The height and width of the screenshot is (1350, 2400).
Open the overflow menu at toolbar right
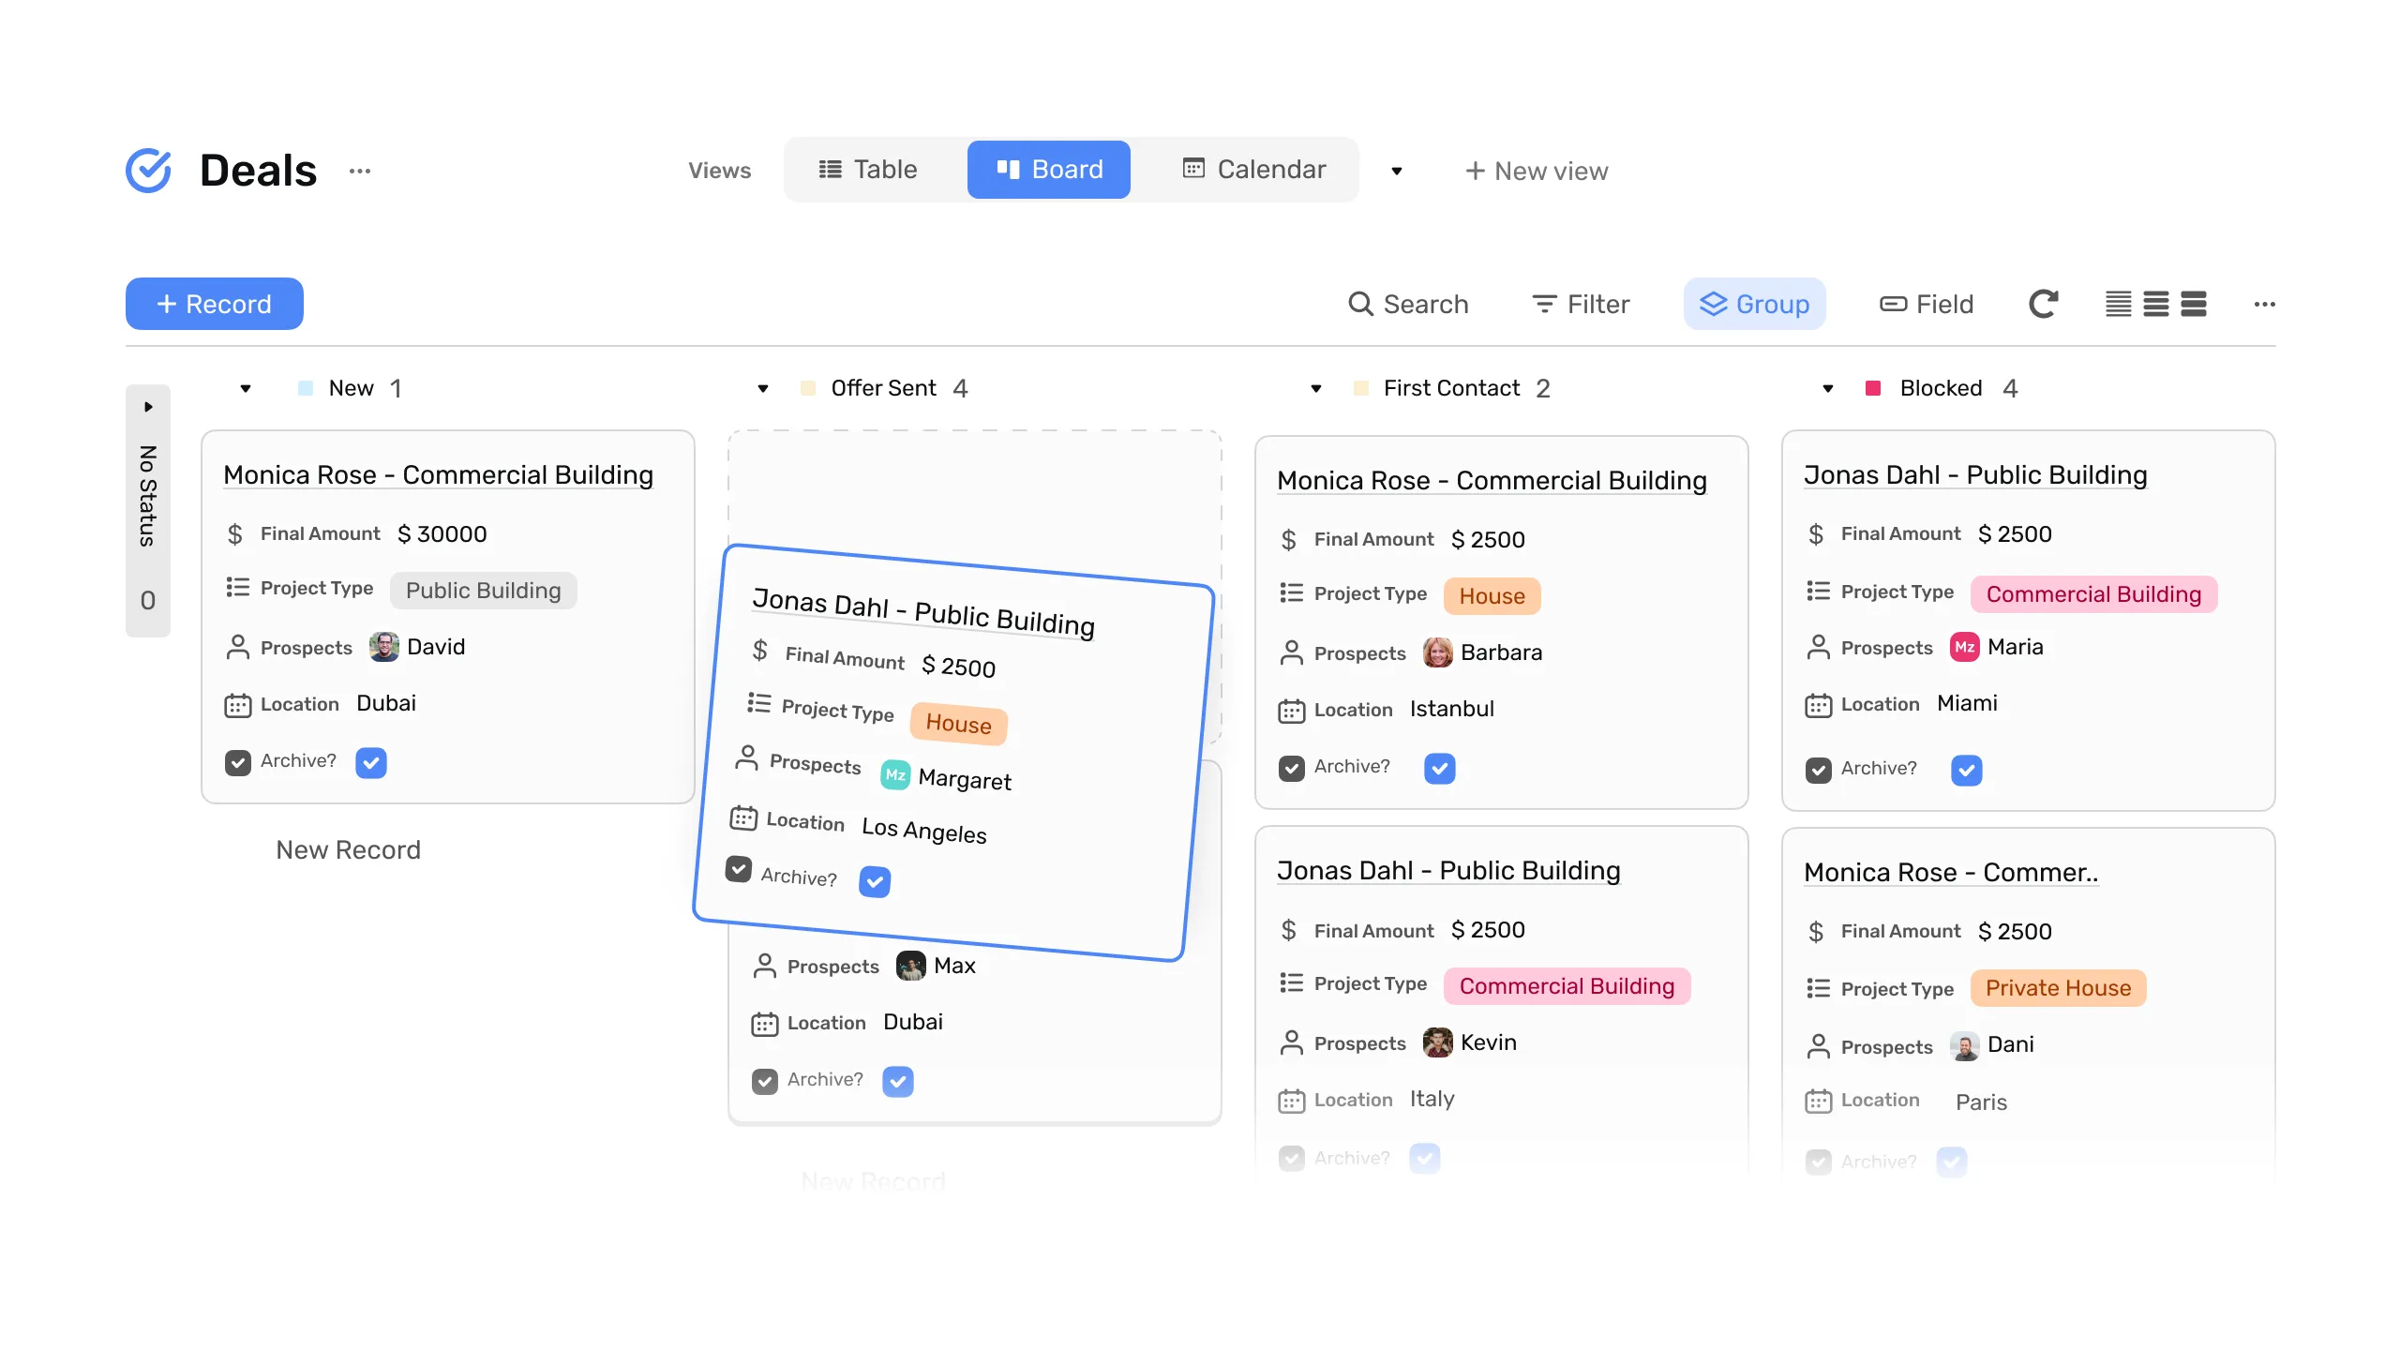pyautogui.click(x=2266, y=304)
